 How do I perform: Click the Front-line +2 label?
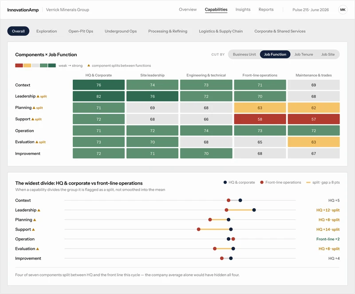pos(328,239)
